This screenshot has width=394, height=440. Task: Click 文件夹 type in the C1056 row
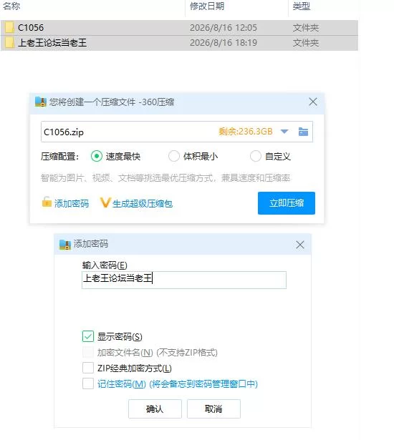click(x=306, y=27)
